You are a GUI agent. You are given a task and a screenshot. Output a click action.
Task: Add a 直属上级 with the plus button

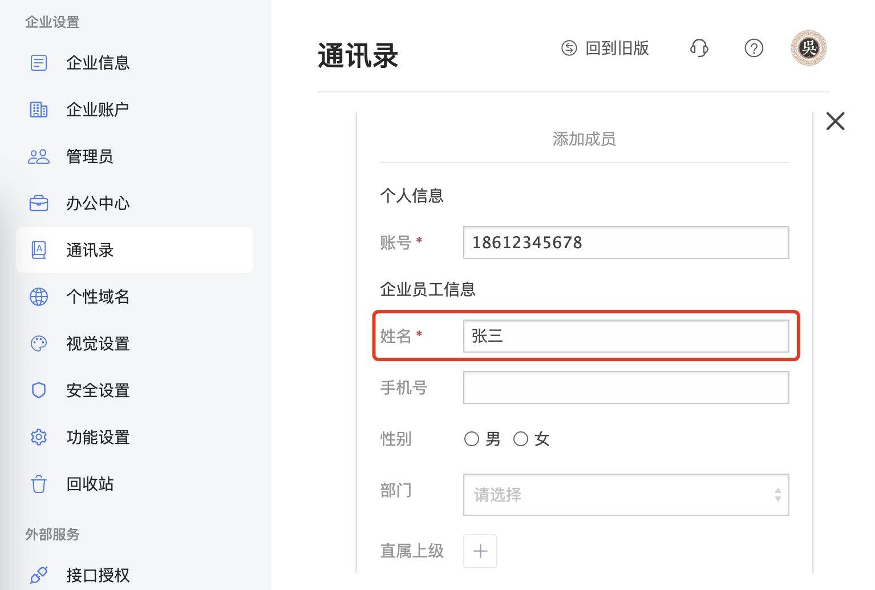[480, 551]
